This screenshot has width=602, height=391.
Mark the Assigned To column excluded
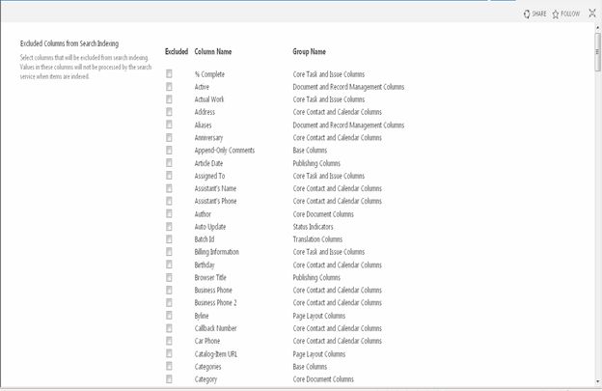(169, 176)
